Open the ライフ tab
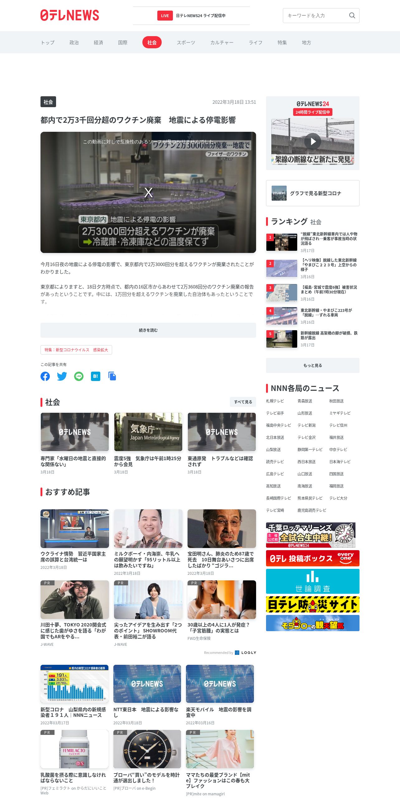The width and height of the screenshot is (400, 800). click(x=255, y=42)
